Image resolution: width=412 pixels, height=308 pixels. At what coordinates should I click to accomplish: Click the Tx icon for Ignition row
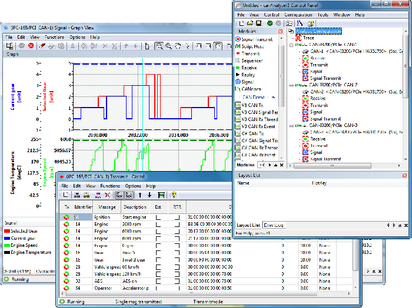pyautogui.click(x=67, y=217)
